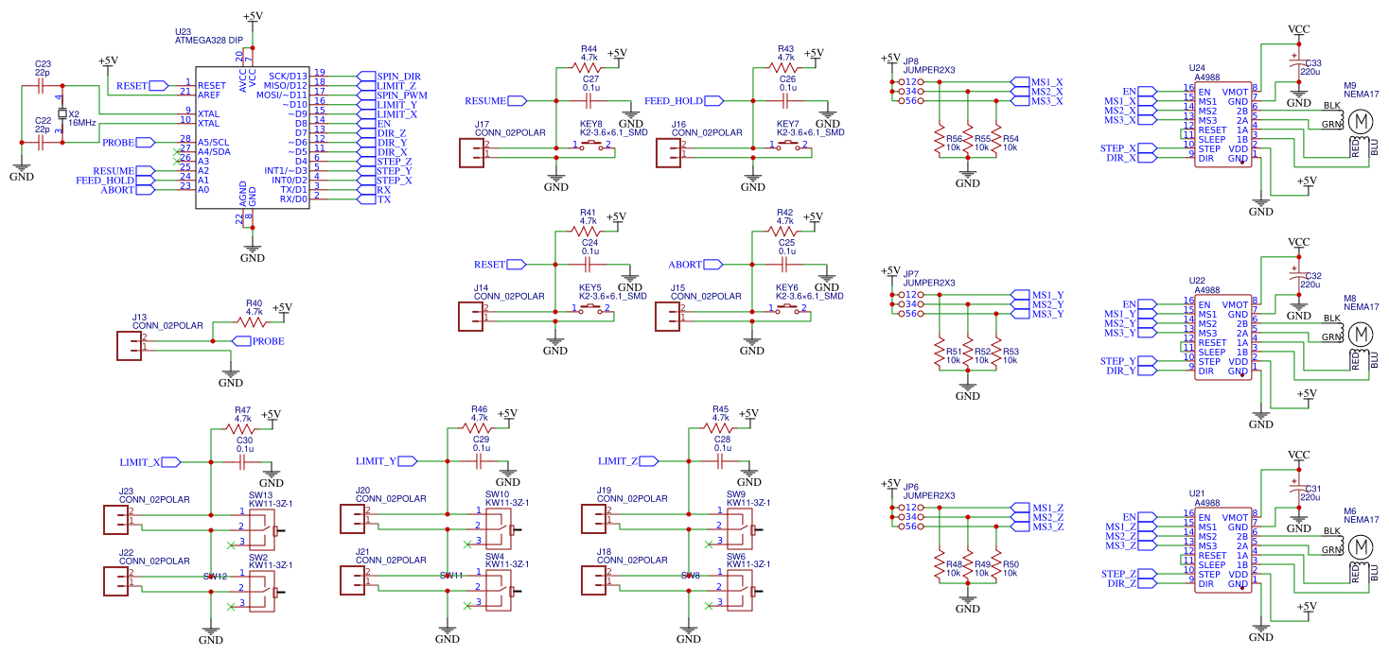The width and height of the screenshot is (1389, 656).
Task: Click the ABORT net flag beside C25
Action: (x=695, y=264)
